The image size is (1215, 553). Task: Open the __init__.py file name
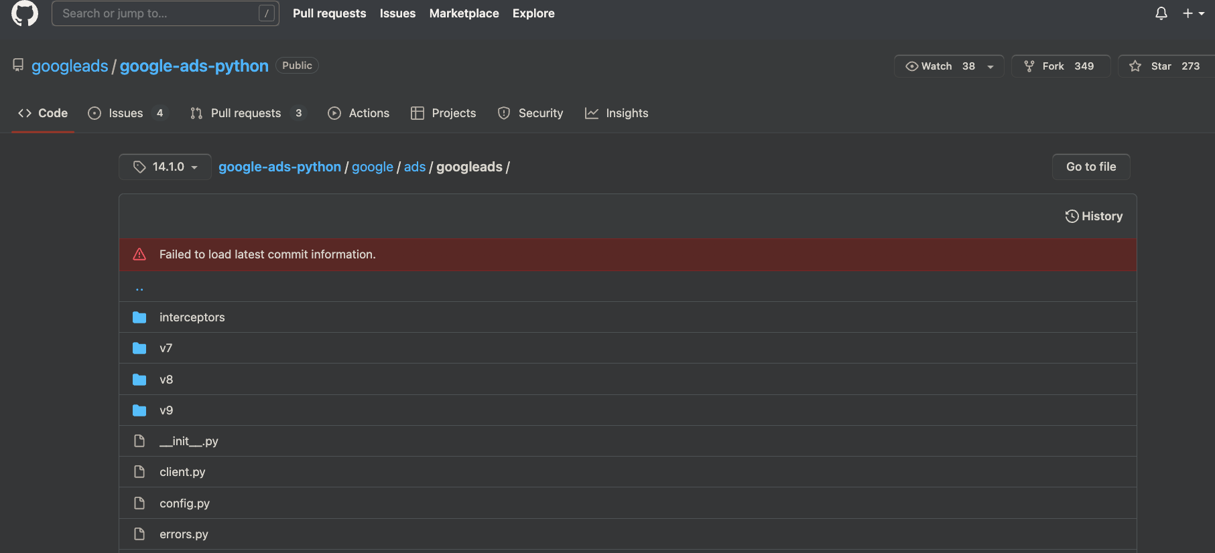[189, 441]
